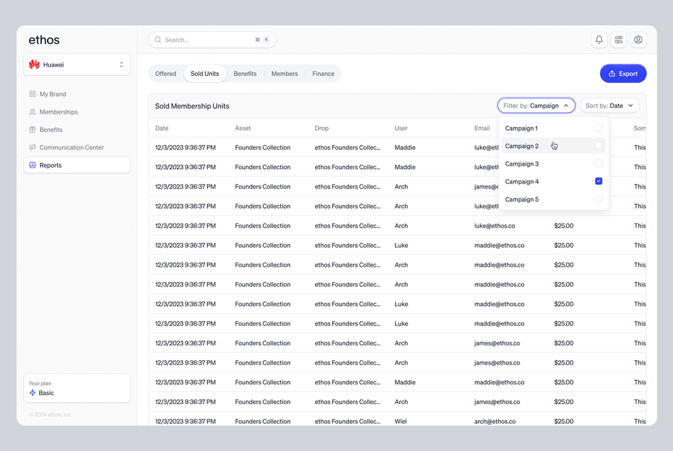Viewport: 673px width, 451px height.
Task: Check the Campaign 1 checkbox
Action: tap(598, 128)
